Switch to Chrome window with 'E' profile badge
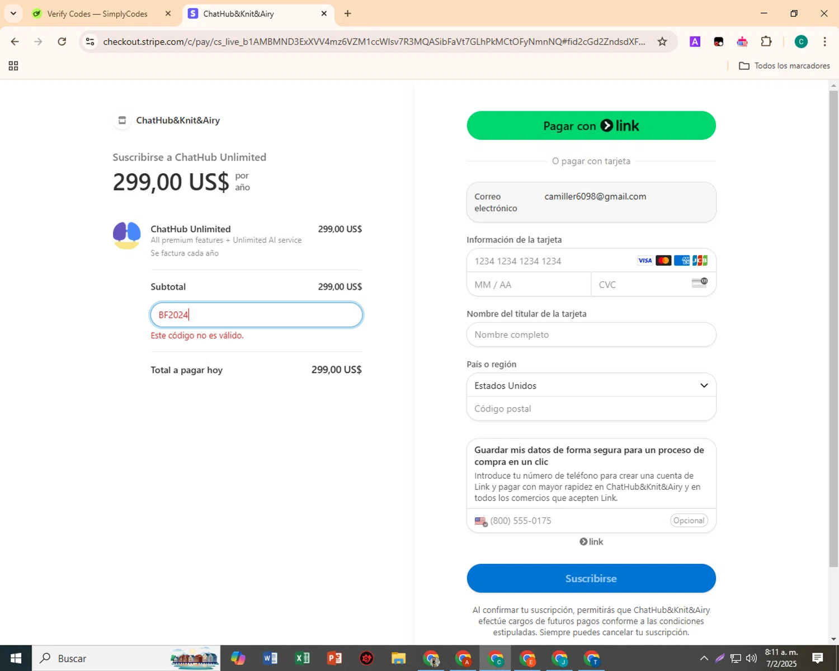Screen dimensions: 839x671 pyautogui.click(x=527, y=659)
